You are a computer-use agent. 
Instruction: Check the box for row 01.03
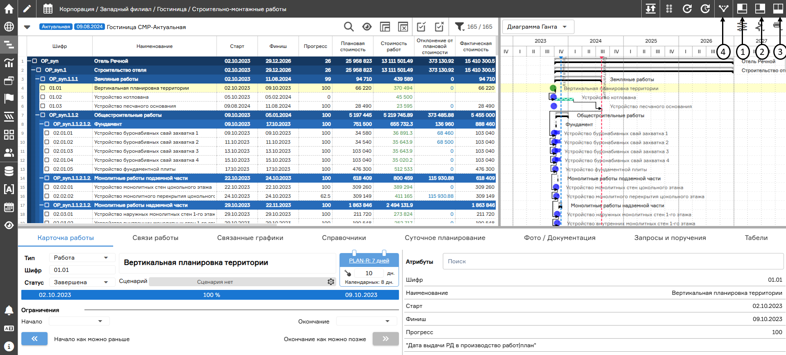pos(43,106)
